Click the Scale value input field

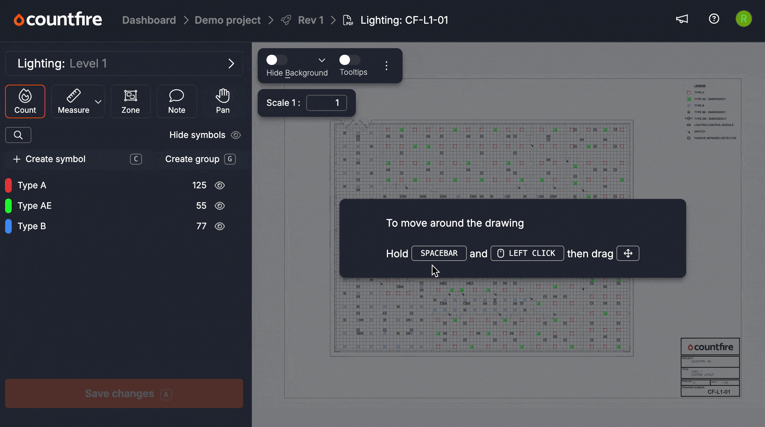[326, 103]
